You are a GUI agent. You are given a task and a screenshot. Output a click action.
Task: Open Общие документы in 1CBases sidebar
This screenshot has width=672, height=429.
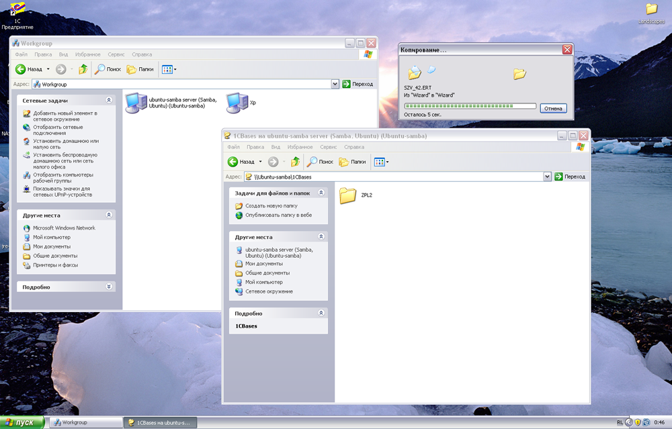click(267, 273)
